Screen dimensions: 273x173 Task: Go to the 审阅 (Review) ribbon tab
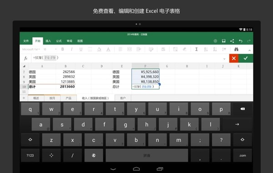70,41
